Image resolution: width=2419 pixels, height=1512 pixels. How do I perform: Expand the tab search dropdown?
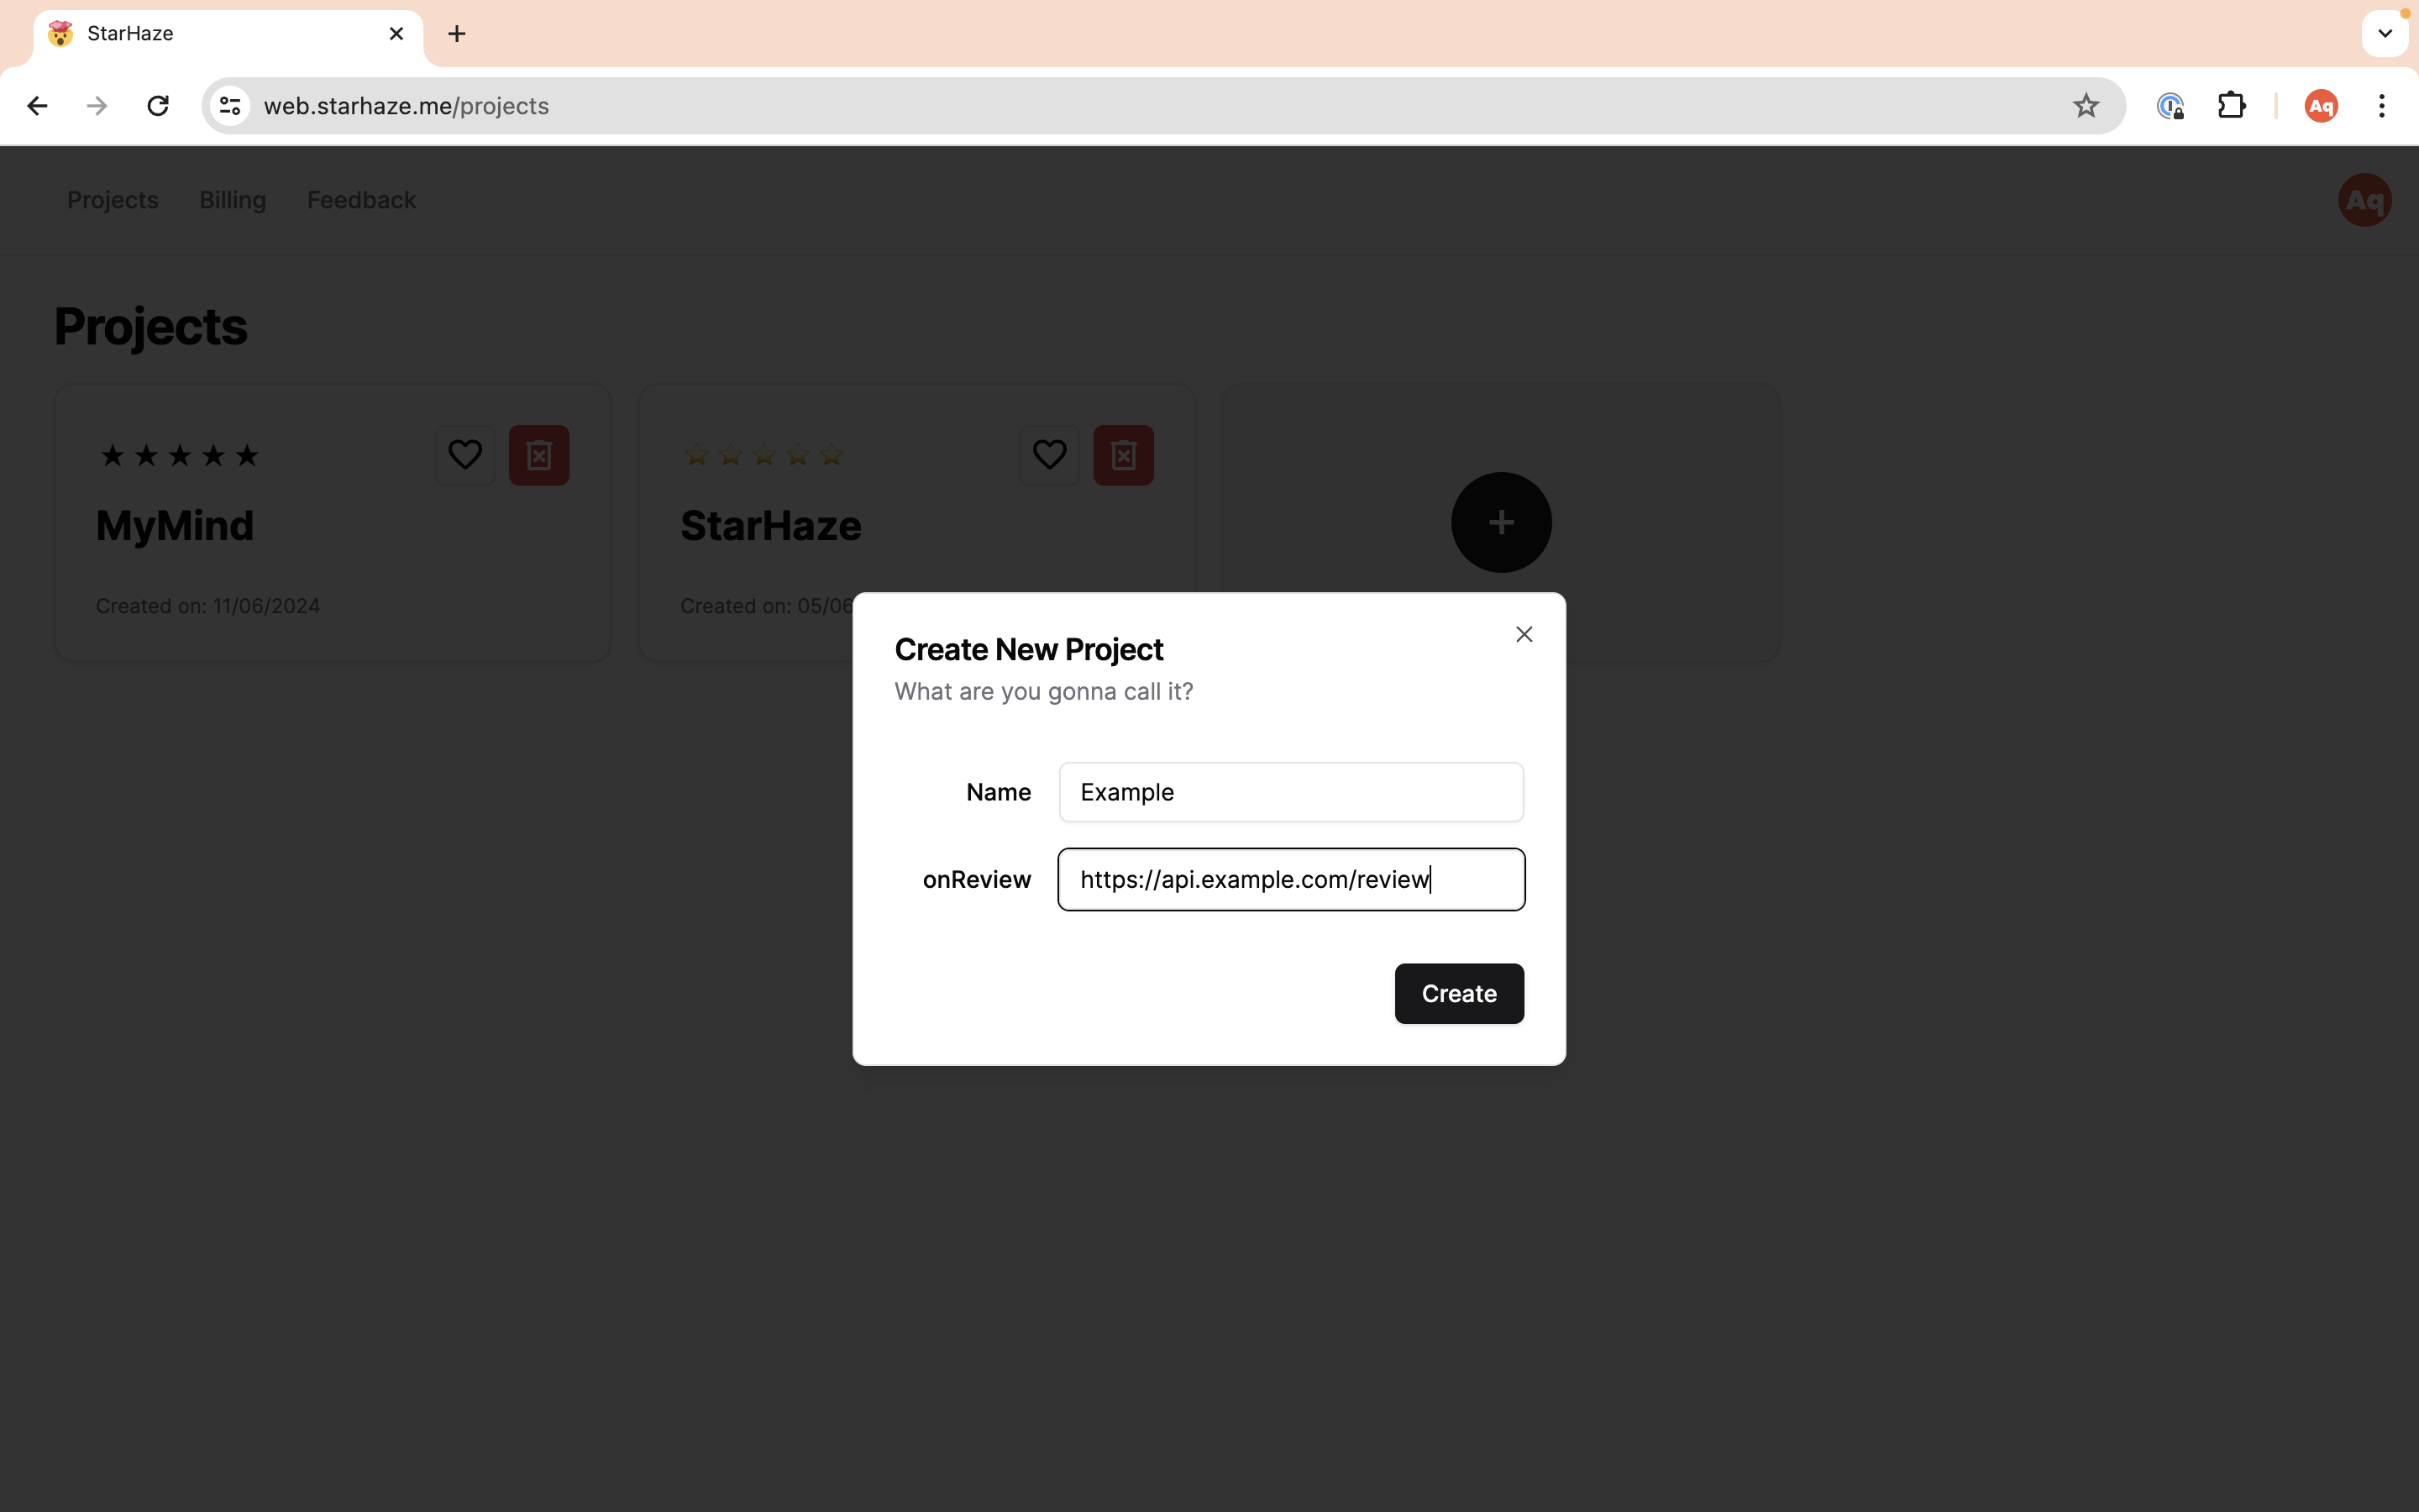click(x=2384, y=34)
